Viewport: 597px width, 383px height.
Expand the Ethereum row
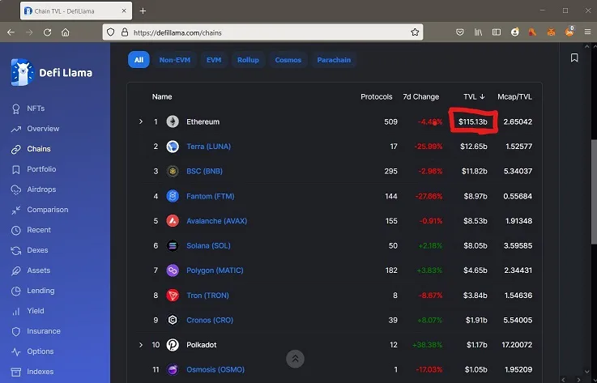point(141,121)
